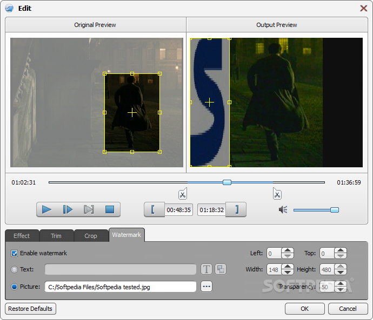Decrease the Top value with down arrow
This screenshot has height=320, width=373.
coord(341,256)
